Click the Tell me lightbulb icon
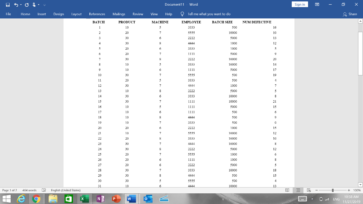The width and height of the screenshot is (363, 204). click(182, 14)
